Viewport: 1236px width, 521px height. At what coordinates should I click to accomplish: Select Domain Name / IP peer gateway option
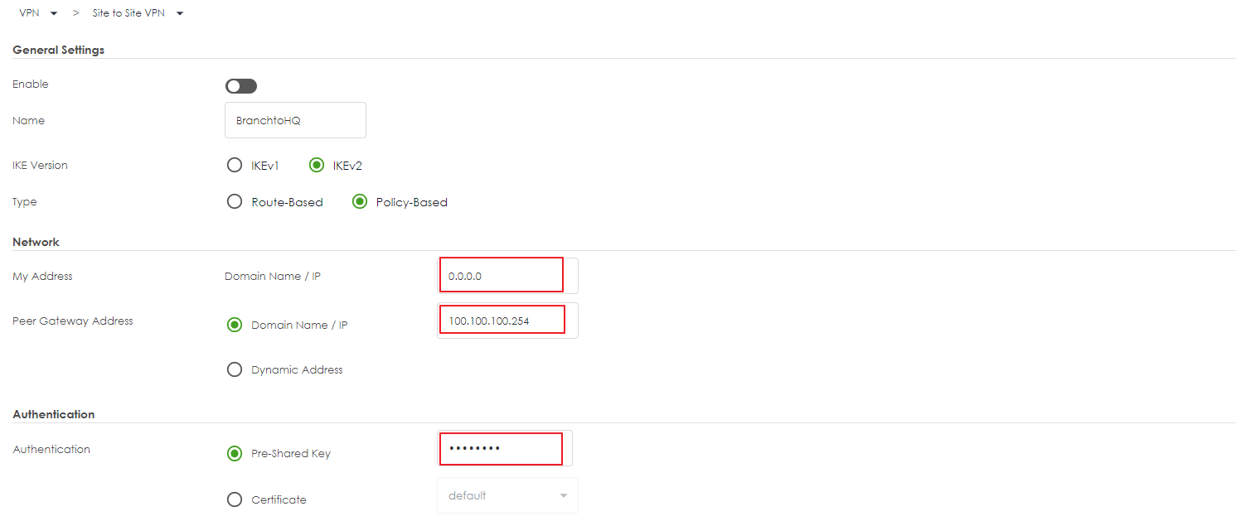[234, 325]
